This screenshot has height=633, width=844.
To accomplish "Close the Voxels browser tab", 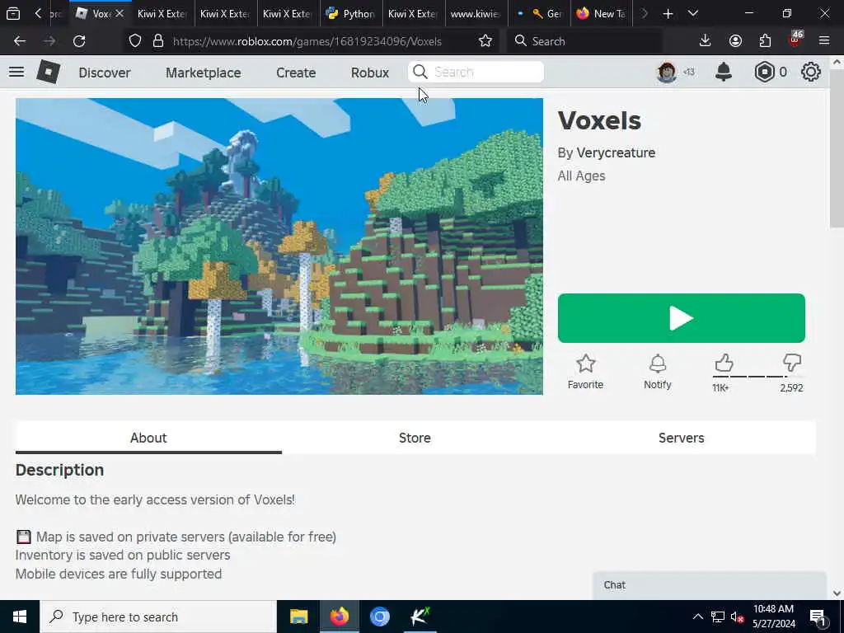I will [x=120, y=13].
